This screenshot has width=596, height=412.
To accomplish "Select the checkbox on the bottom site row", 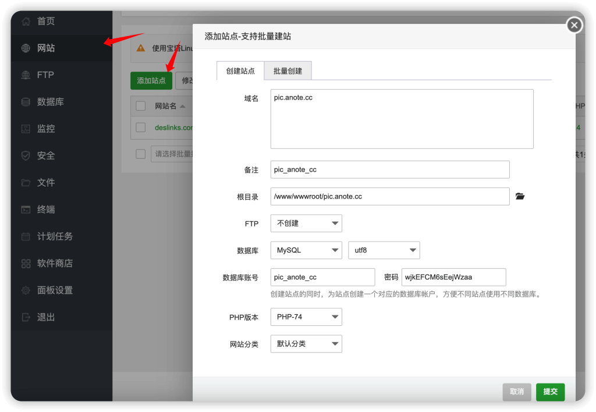I will (139, 154).
